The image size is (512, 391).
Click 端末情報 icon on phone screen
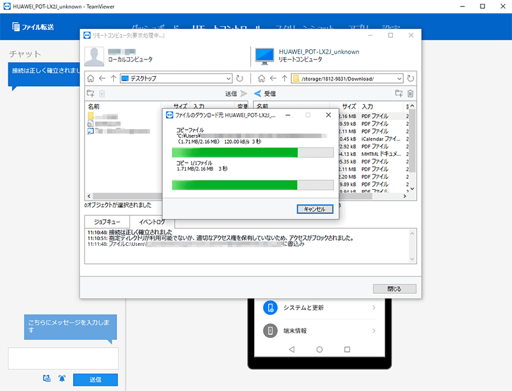point(270,331)
